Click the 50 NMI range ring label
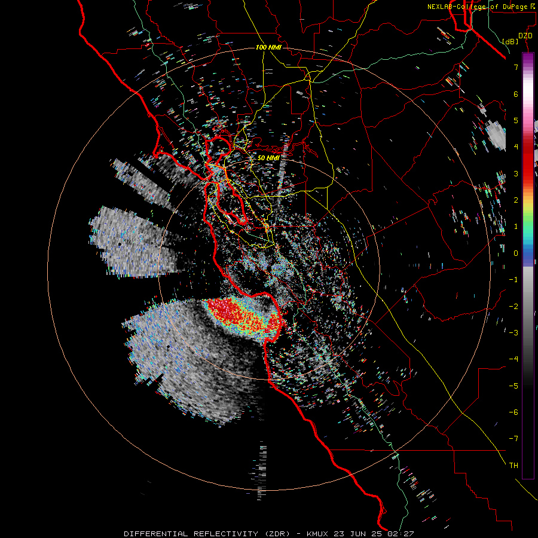The image size is (538, 538). coord(268,158)
